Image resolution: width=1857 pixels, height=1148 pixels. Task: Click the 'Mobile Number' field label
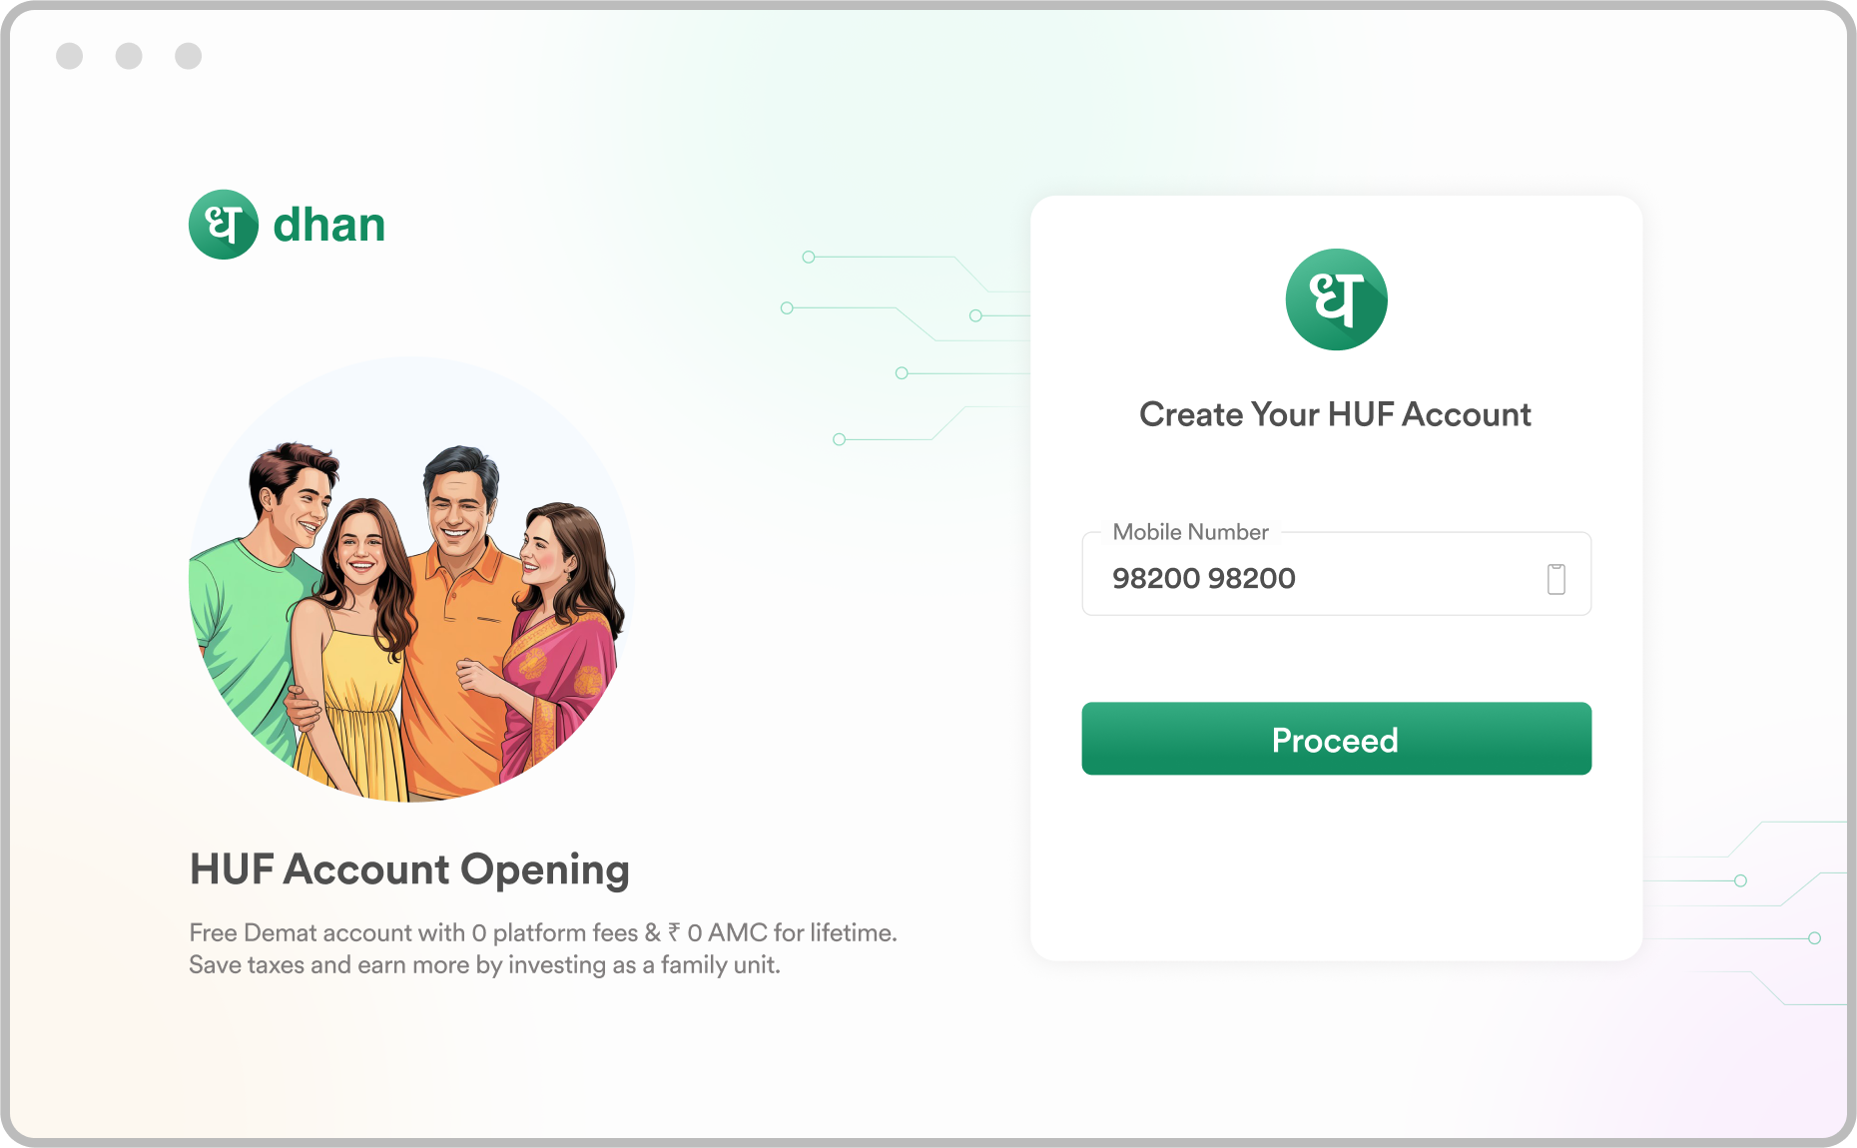[1190, 532]
